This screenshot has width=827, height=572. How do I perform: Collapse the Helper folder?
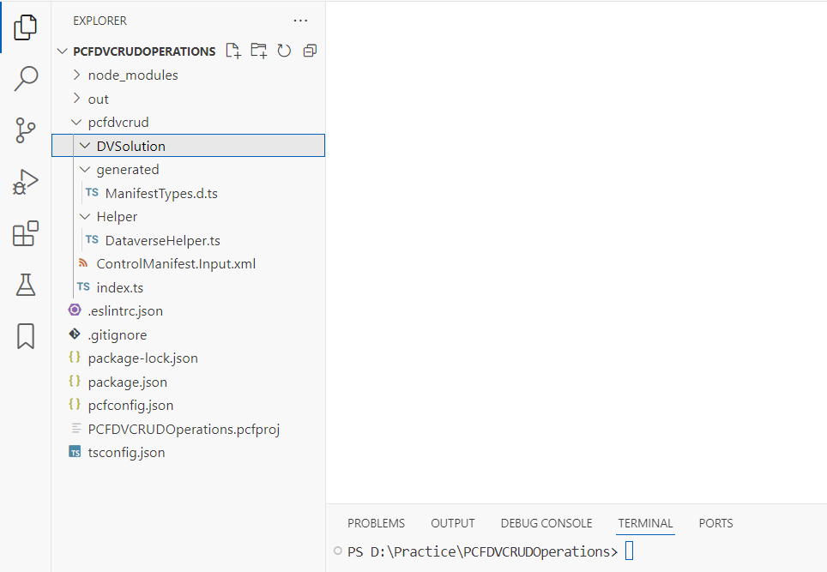click(116, 217)
